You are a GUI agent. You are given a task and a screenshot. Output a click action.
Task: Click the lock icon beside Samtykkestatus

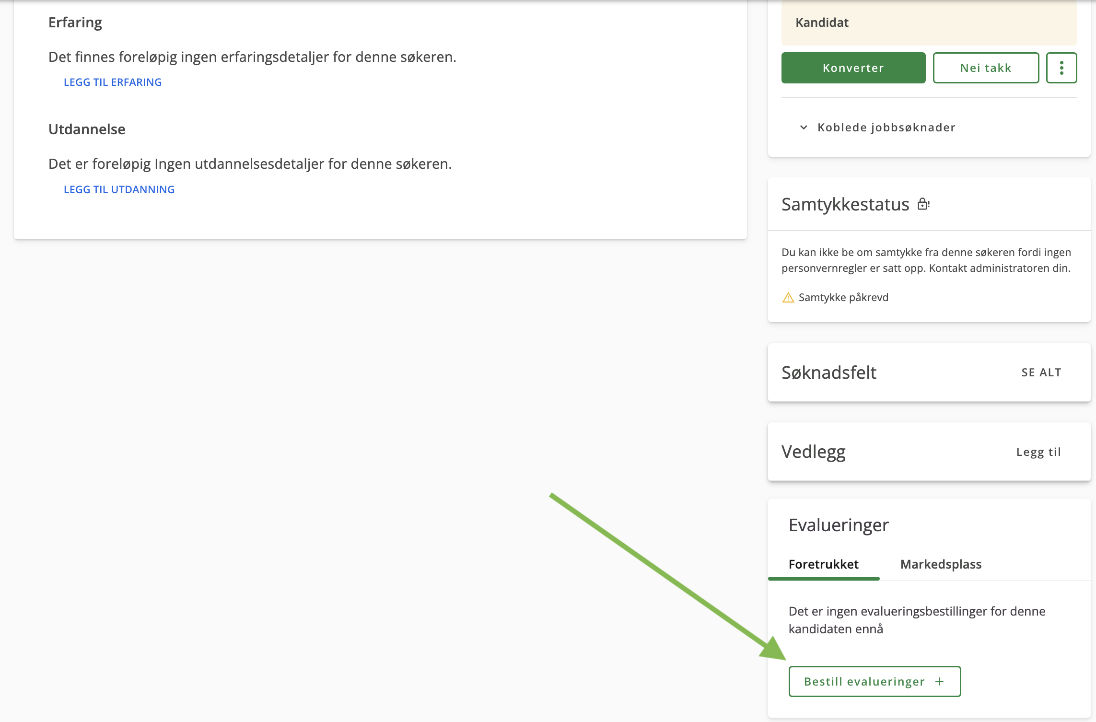point(923,204)
